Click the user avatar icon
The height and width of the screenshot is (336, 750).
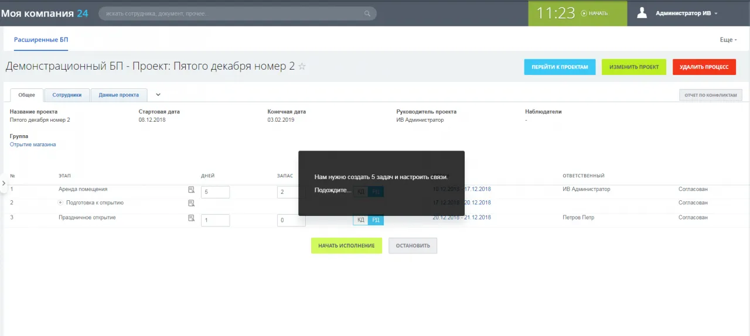click(642, 13)
